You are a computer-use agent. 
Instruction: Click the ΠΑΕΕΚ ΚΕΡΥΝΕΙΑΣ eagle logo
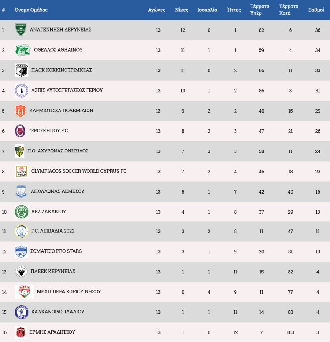pyautogui.click(x=21, y=272)
